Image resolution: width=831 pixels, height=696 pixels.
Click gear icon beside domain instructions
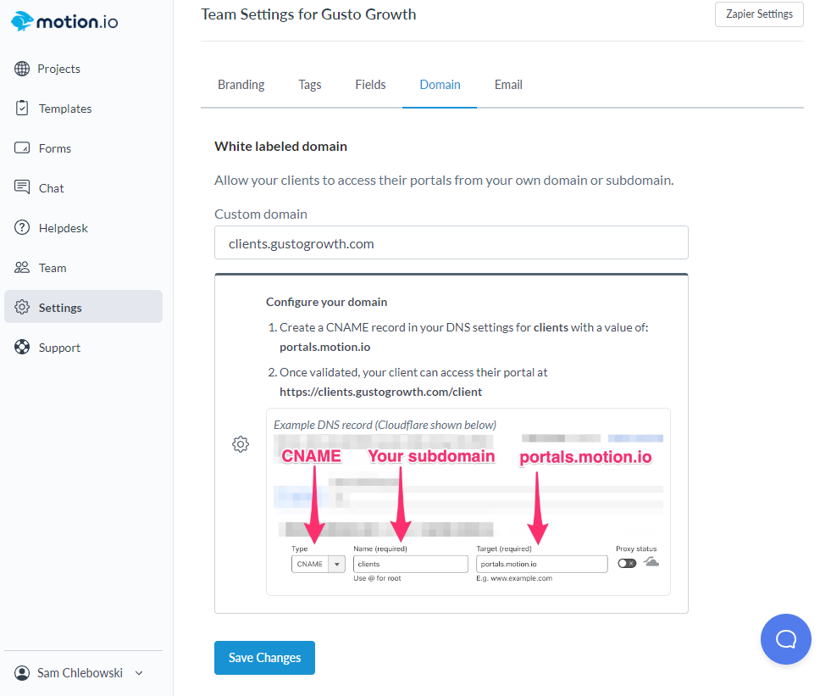click(x=241, y=444)
